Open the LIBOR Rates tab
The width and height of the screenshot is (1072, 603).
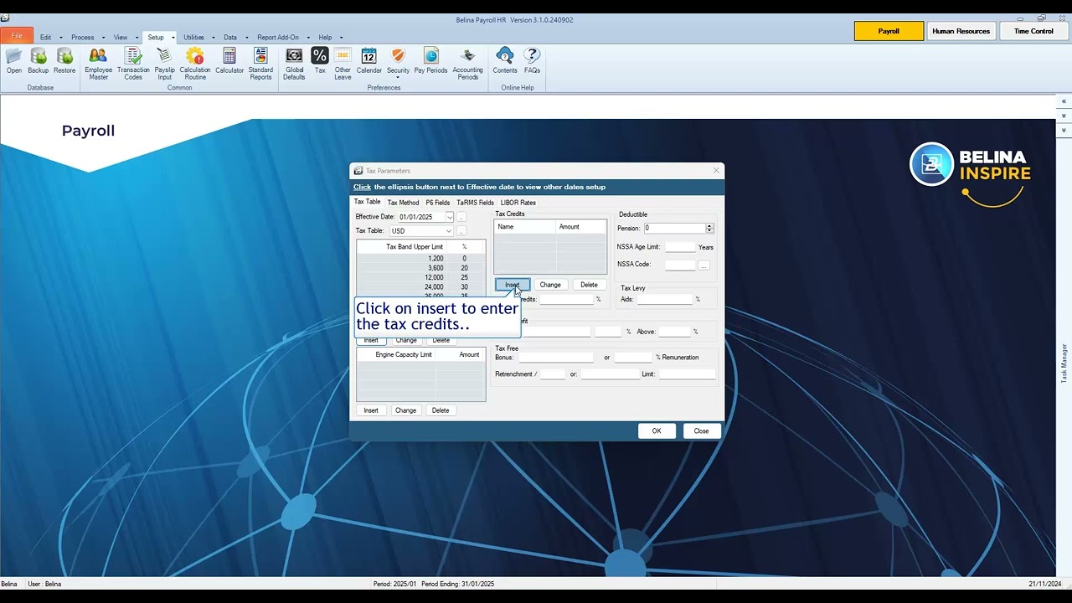518,203
